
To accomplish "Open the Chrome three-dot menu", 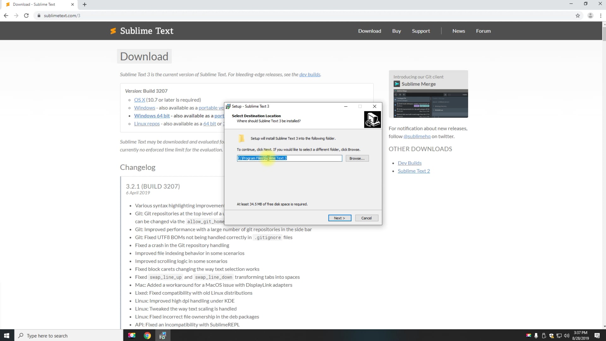I will (x=601, y=15).
